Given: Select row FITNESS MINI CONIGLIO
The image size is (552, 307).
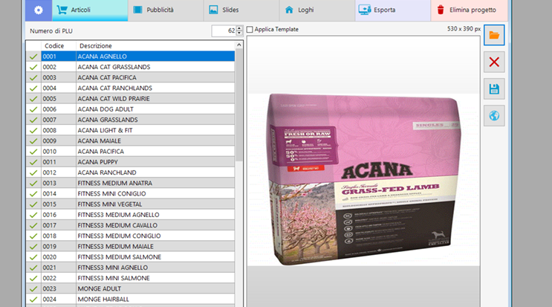Looking at the screenshot, I should pos(130,193).
